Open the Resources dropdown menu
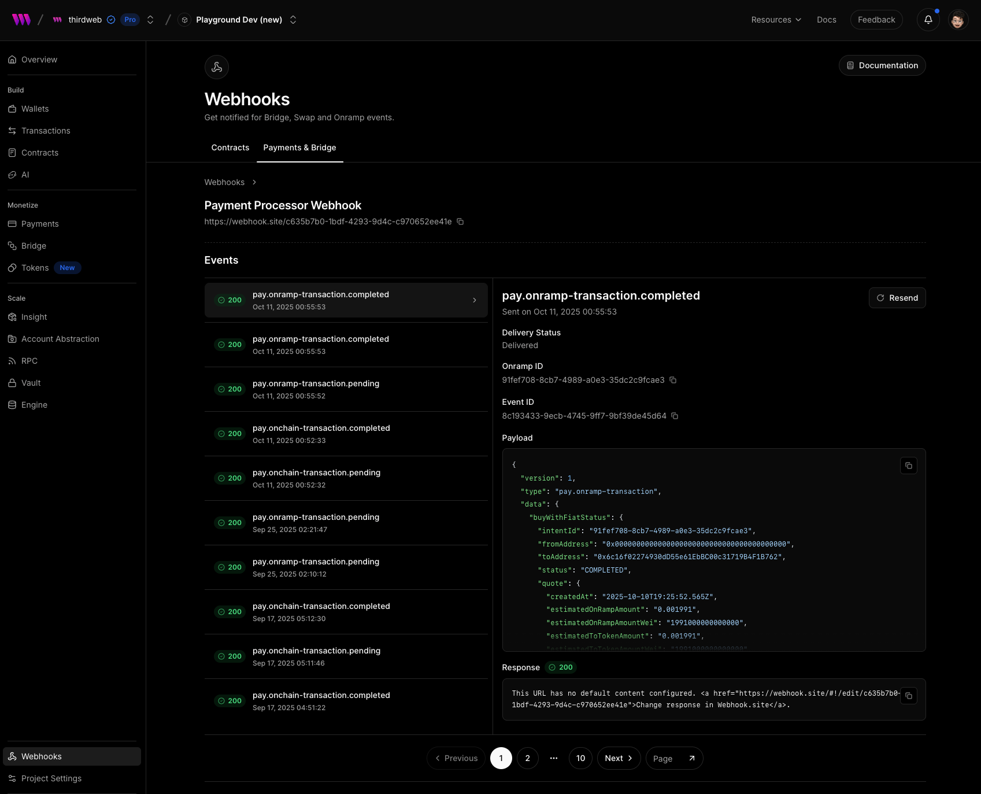Viewport: 981px width, 794px height. (x=776, y=20)
